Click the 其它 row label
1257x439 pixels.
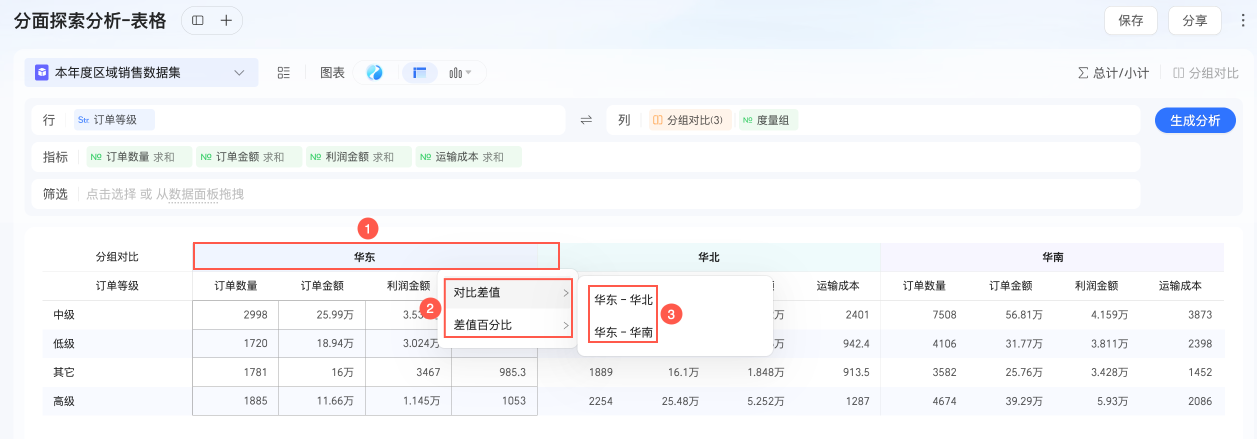(x=64, y=372)
